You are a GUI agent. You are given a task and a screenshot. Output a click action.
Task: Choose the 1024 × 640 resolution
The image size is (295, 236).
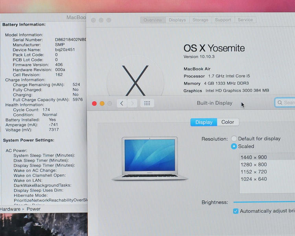coord(267,179)
